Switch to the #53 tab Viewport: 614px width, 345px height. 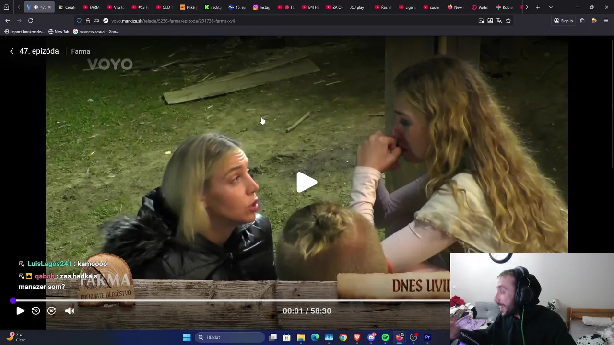[140, 7]
